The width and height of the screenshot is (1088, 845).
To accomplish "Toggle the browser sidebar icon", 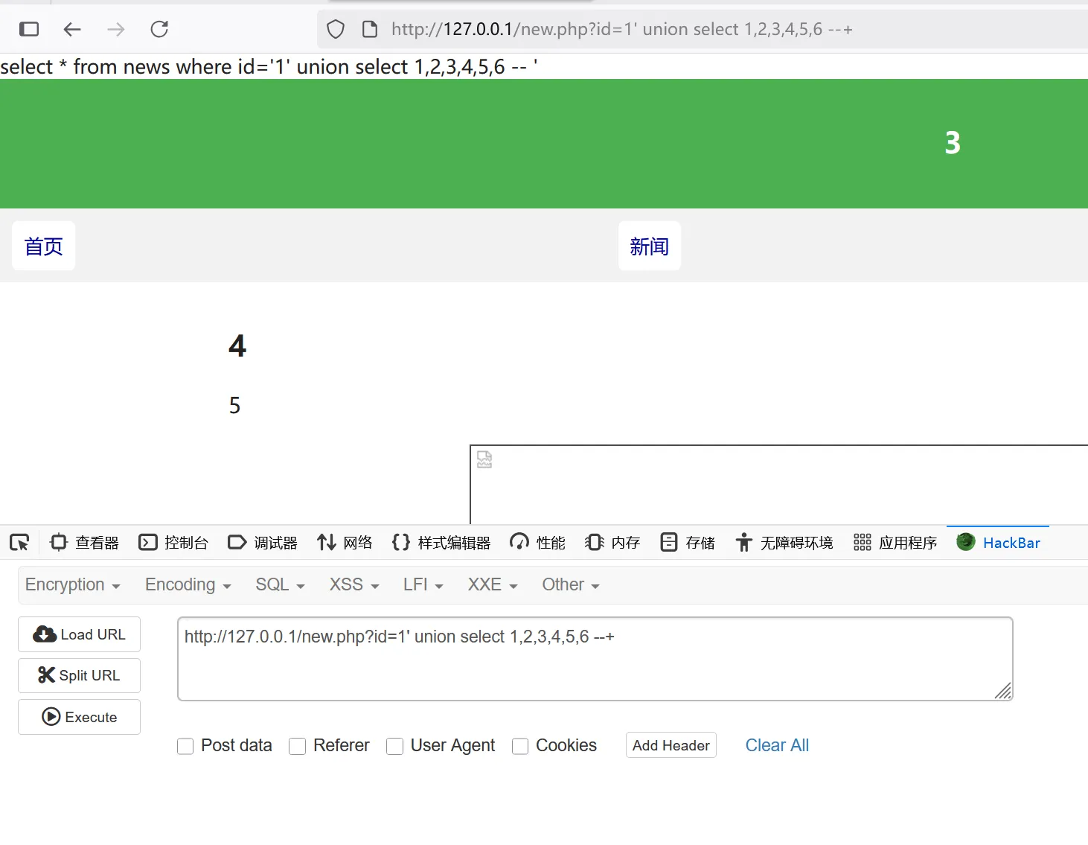I will (29, 29).
